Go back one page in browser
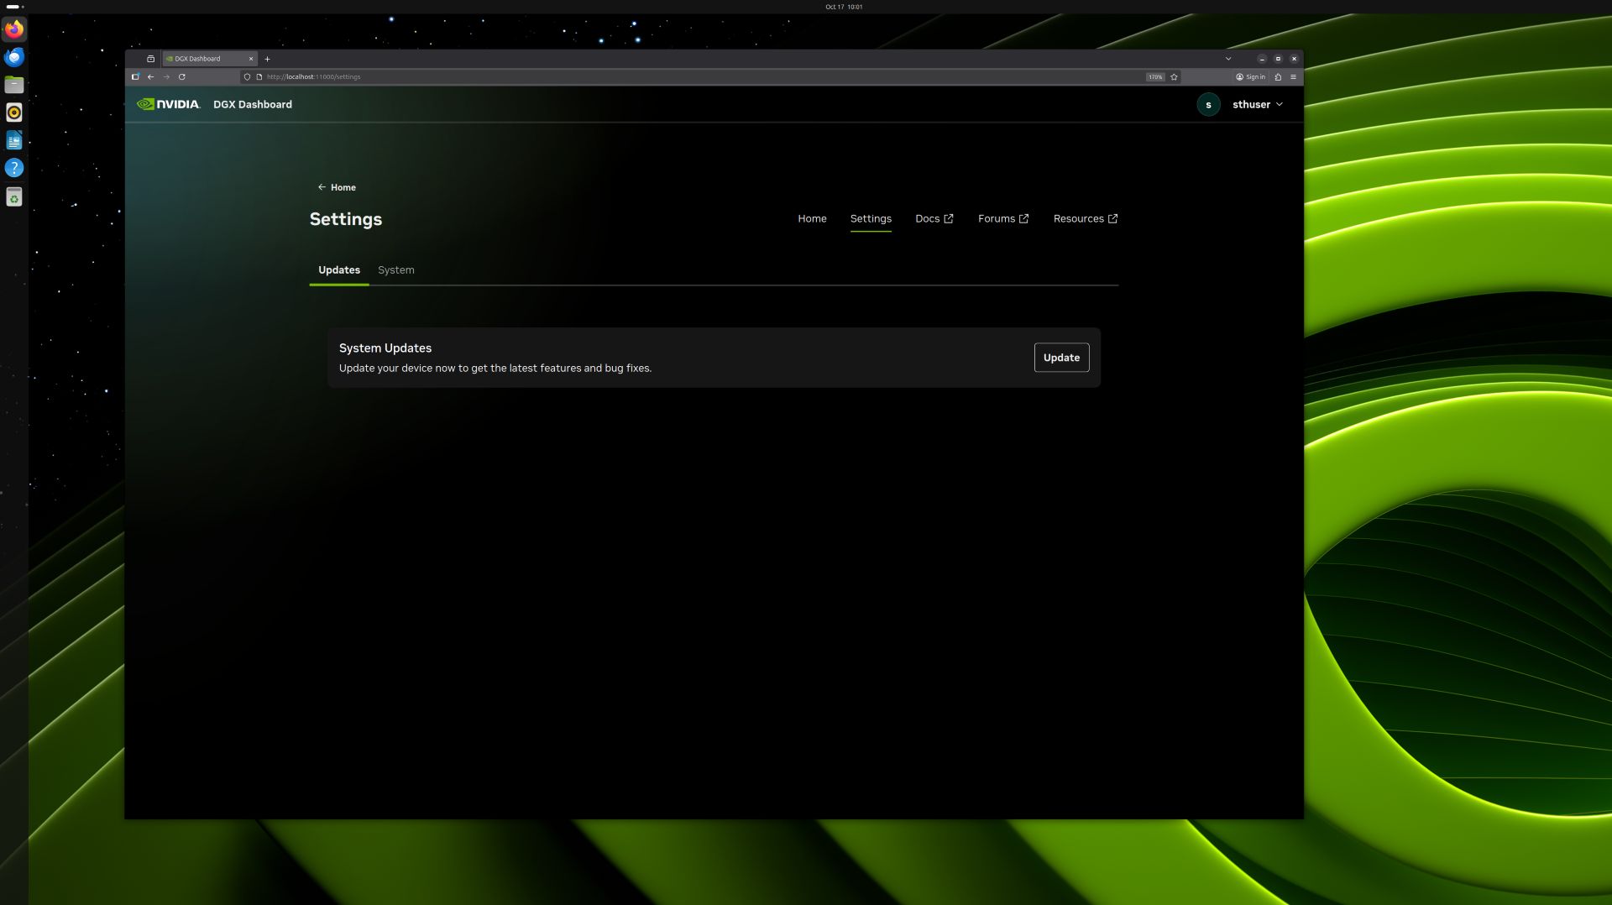Viewport: 1612px width, 905px height. (151, 76)
